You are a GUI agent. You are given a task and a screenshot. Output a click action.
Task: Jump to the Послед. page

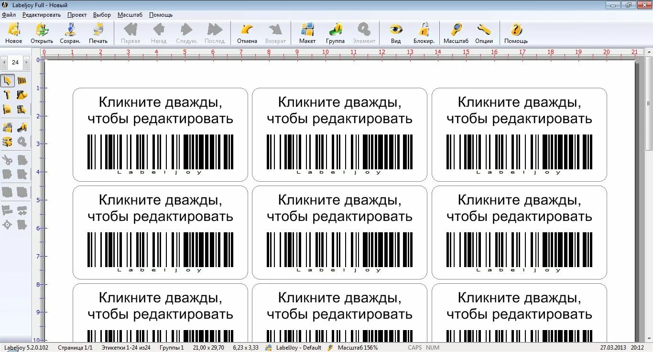[x=215, y=33]
